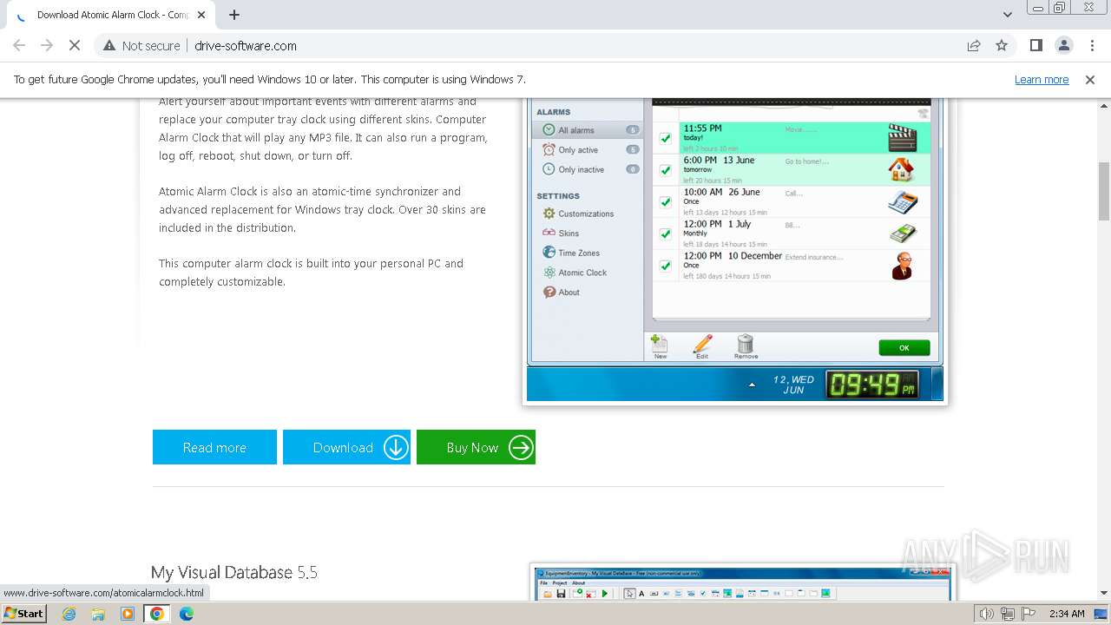Click the 'Time Zones' settings label
This screenshot has height=625, width=1111.
tap(579, 253)
